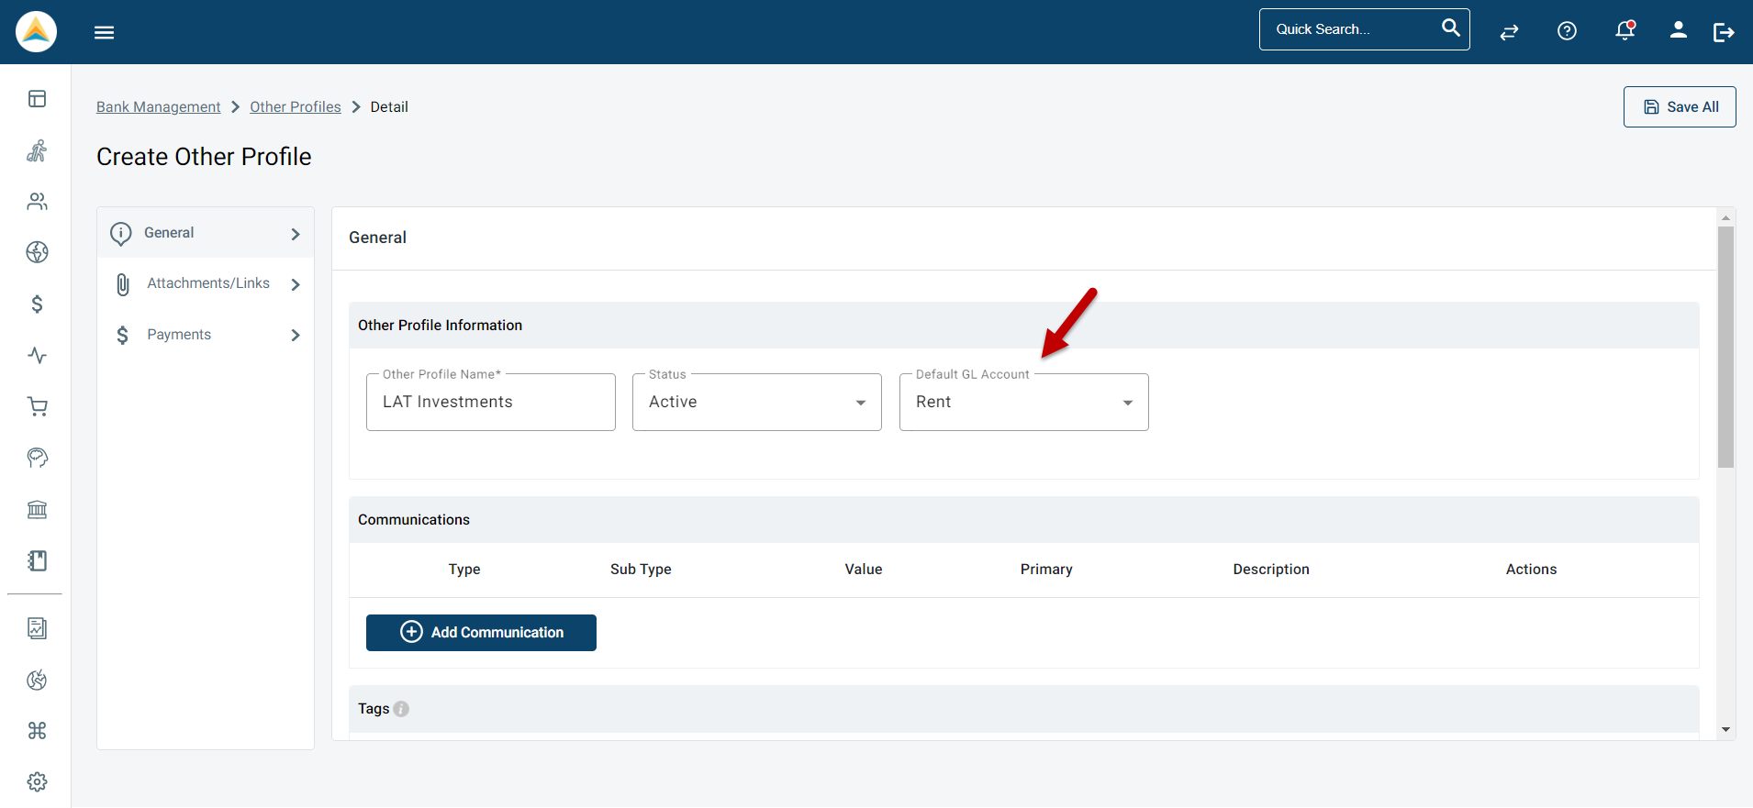The image size is (1753, 808).
Task: Select the Attachments/Links section tab
Action: (206, 284)
